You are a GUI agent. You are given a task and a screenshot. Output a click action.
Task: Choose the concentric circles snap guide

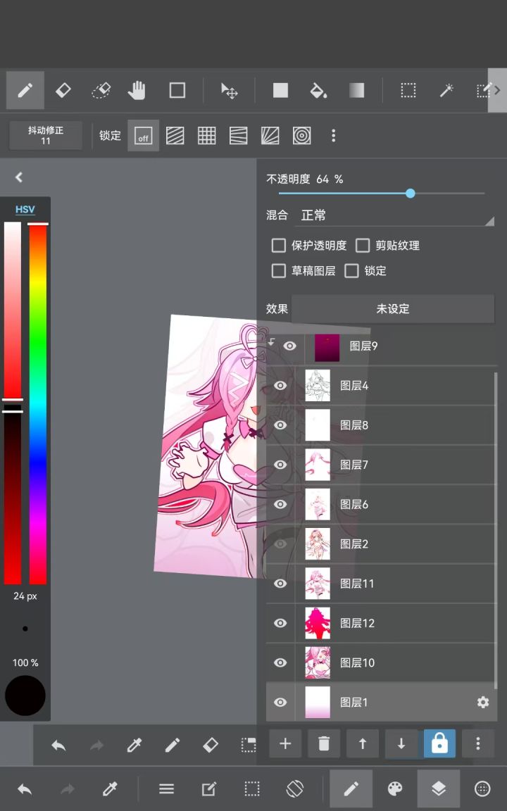tap(301, 135)
